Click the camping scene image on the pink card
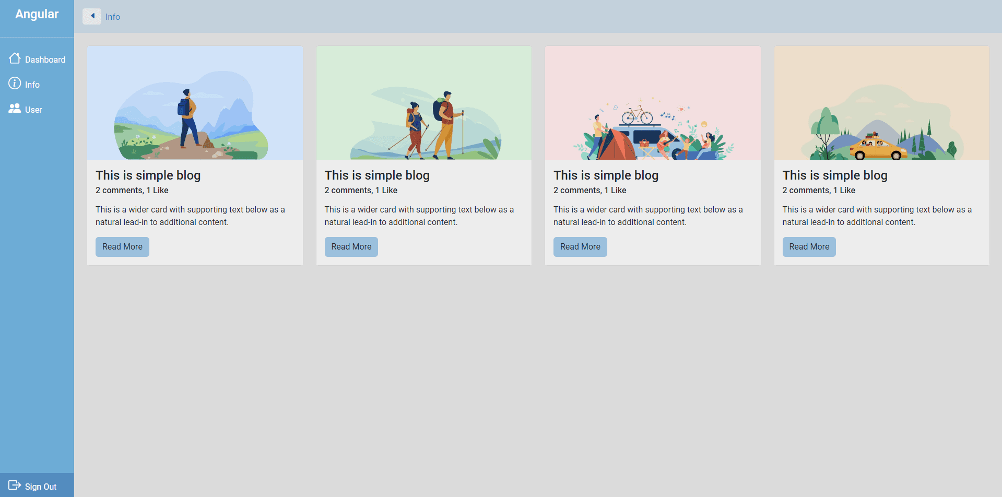1002x497 pixels. tap(652, 102)
